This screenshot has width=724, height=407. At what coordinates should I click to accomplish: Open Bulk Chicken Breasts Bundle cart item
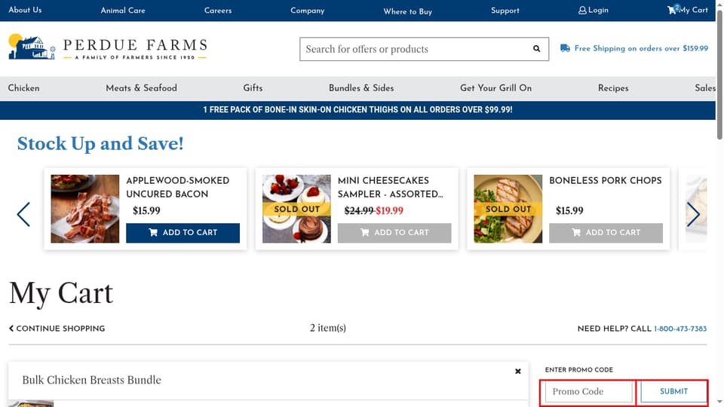click(x=91, y=380)
